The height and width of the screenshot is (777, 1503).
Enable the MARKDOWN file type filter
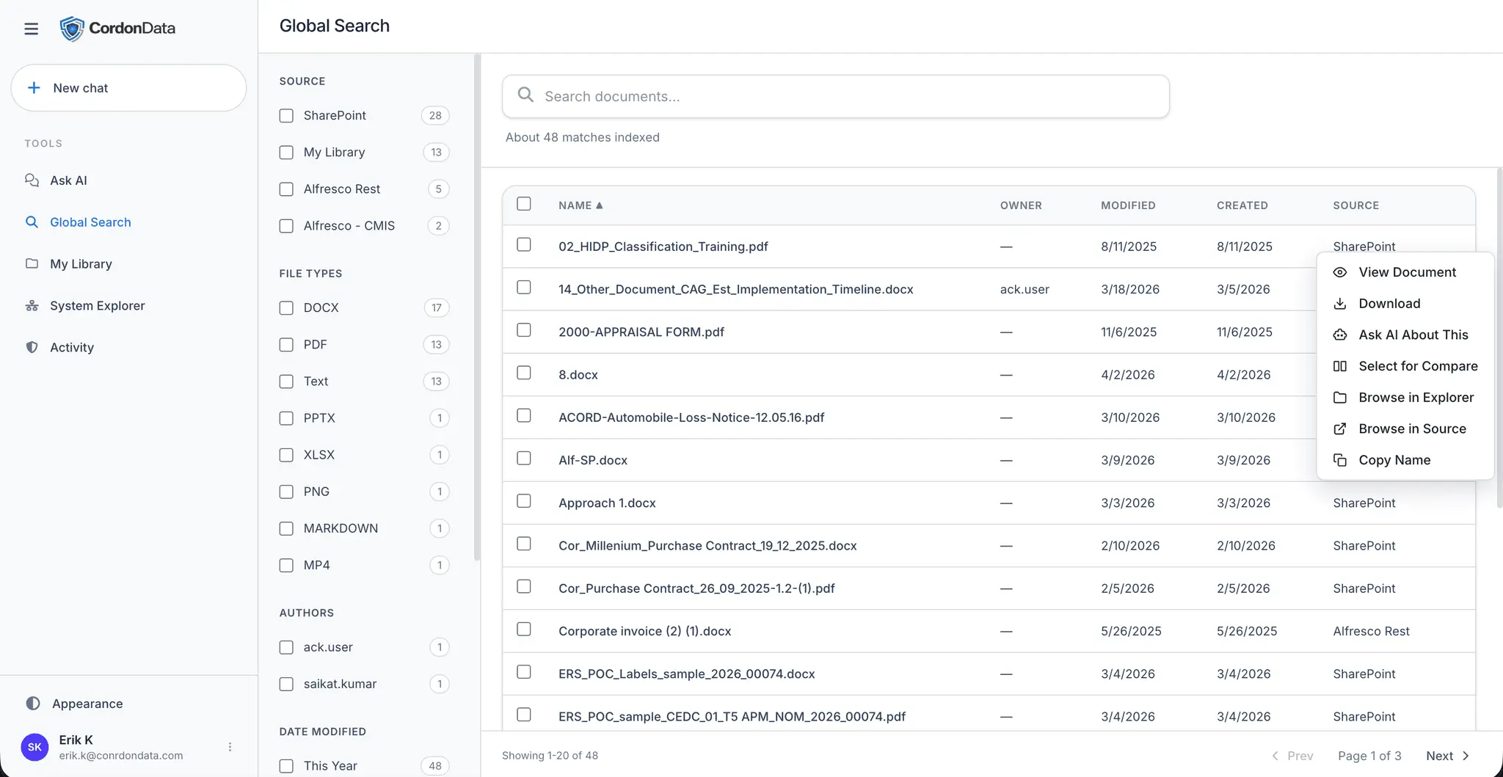click(286, 528)
